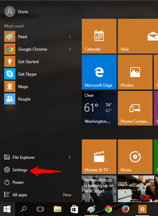Open Google Chrome on the taskbar
Screen dimensions: 158x216
point(108,209)
